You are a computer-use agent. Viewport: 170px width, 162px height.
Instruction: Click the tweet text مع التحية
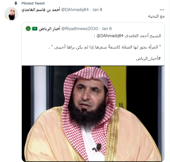pos(156,16)
